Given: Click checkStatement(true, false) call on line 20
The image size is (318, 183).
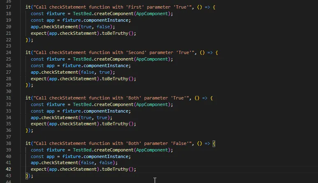Looking at the screenshot, I should [x=77, y=27].
